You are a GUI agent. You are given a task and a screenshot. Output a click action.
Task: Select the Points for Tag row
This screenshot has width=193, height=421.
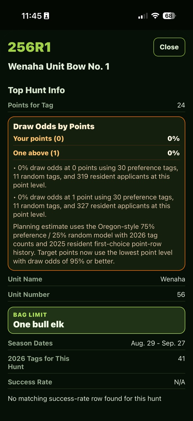(96, 105)
